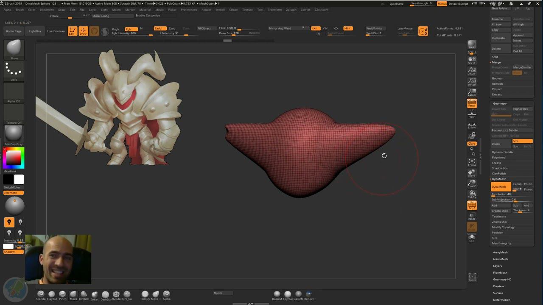Viewport: 543px width, 305px height.
Task: Select the Reflected material sphere
Action: [309, 294]
